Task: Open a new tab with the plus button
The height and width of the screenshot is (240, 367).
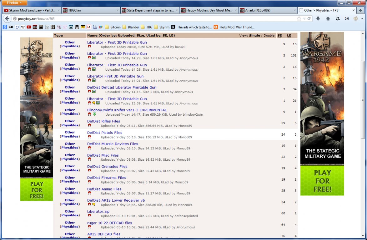Action: 360,10
